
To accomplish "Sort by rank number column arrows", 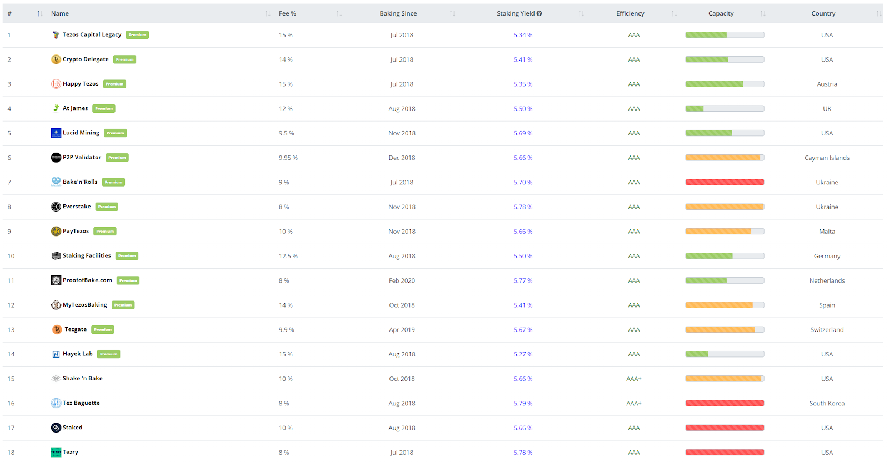I will 39,13.
